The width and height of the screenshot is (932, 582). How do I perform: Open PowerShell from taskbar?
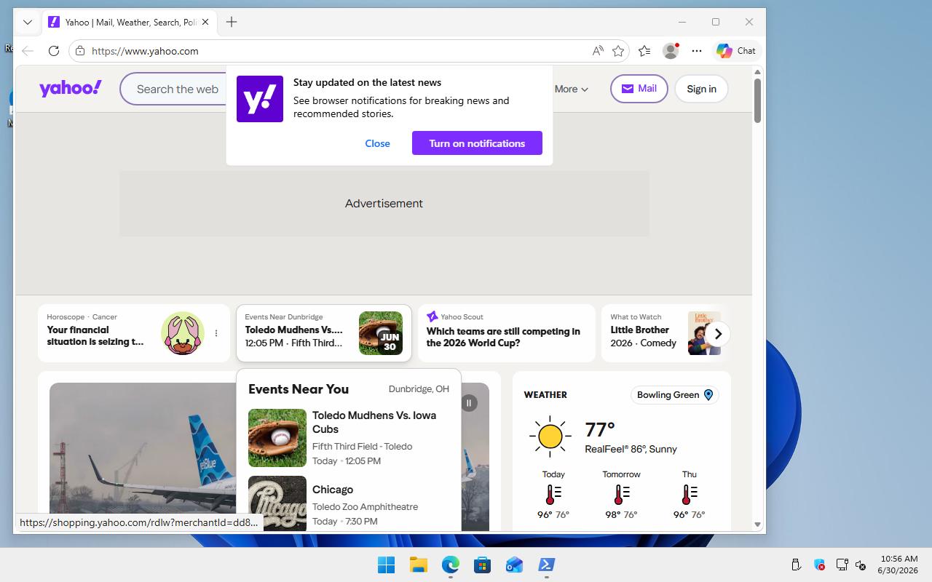546,565
